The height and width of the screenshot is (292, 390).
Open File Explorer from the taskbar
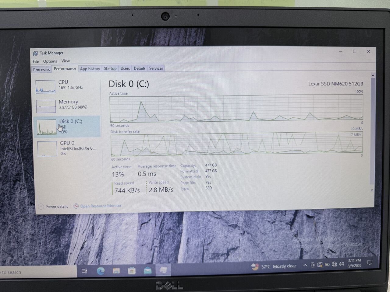click(x=116, y=270)
